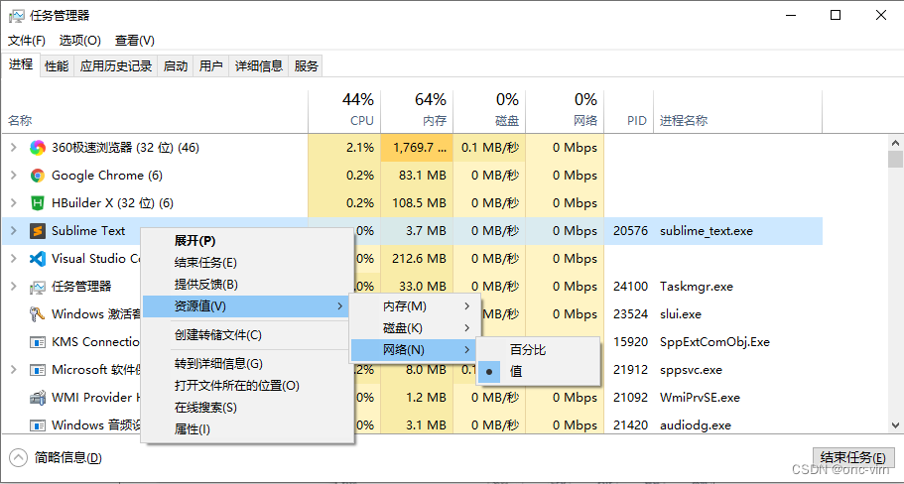Viewport: 904px width, 484px height.
Task: Click the Microsoft 软件 process icon
Action: tap(38, 370)
